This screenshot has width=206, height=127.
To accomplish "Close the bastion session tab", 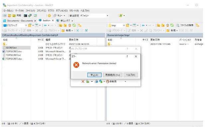I will [53, 21].
